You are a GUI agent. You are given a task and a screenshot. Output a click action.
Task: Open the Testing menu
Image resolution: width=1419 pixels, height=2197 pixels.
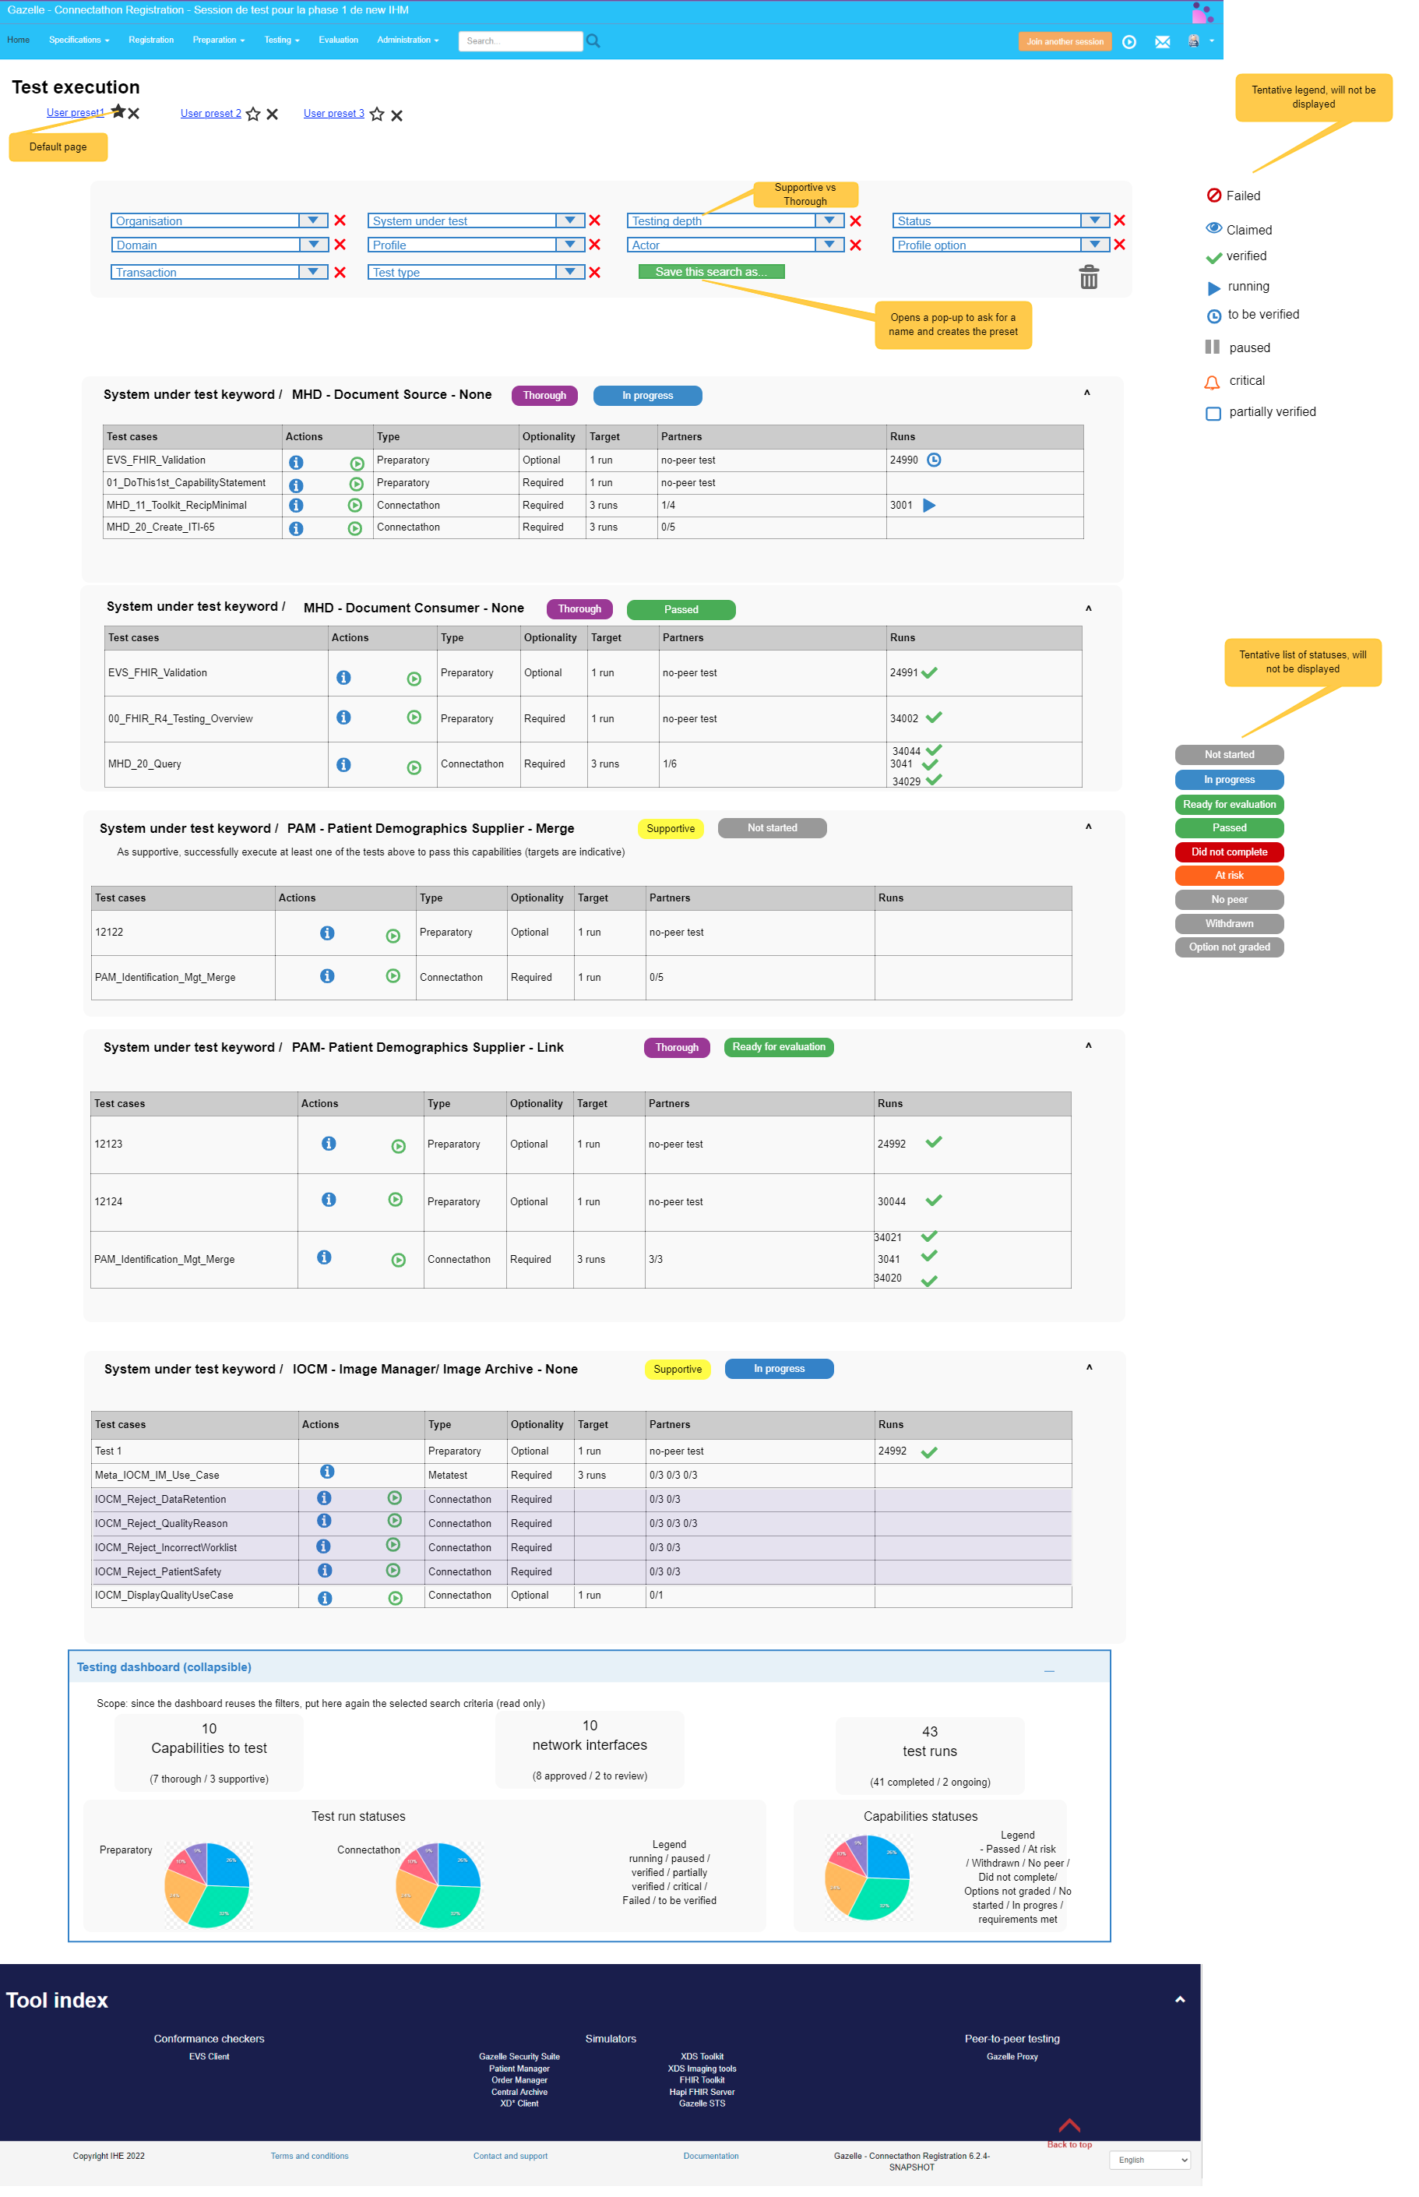pos(282,40)
